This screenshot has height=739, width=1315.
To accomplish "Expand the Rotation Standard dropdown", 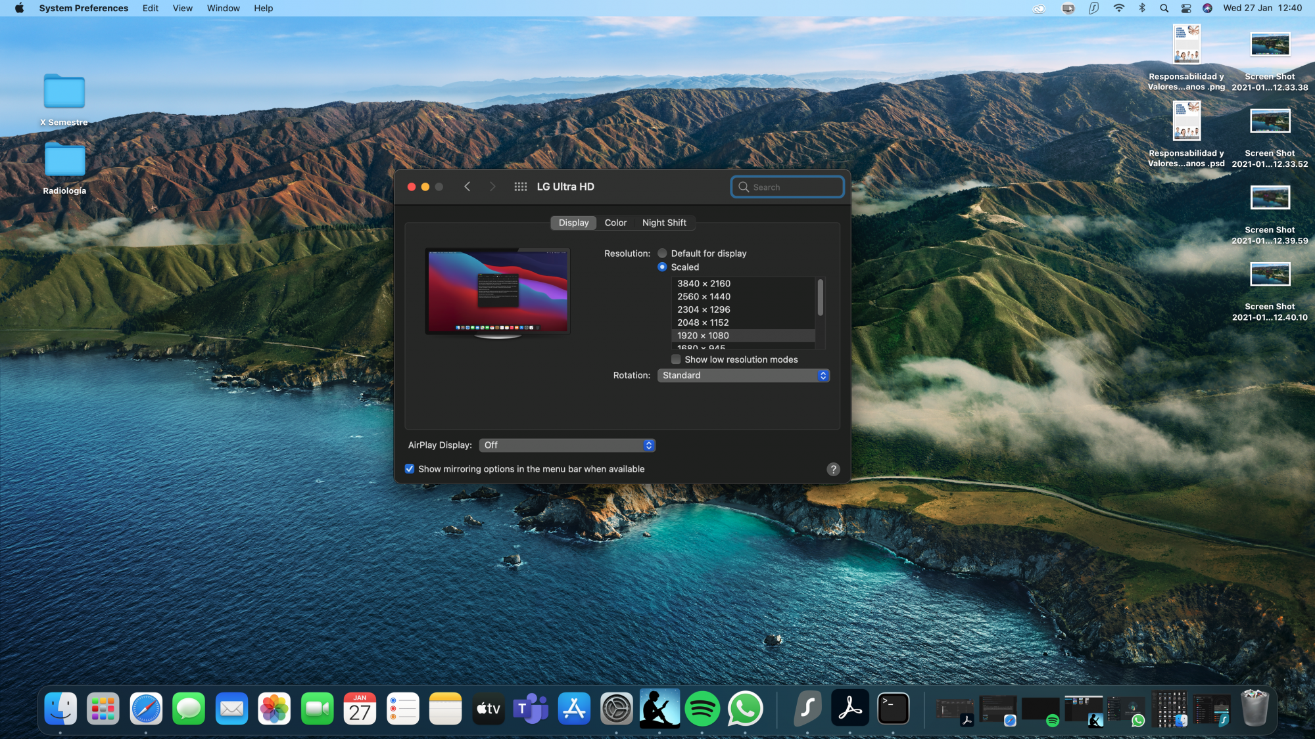I will tap(743, 375).
